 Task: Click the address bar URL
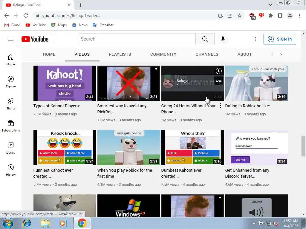click(71, 16)
